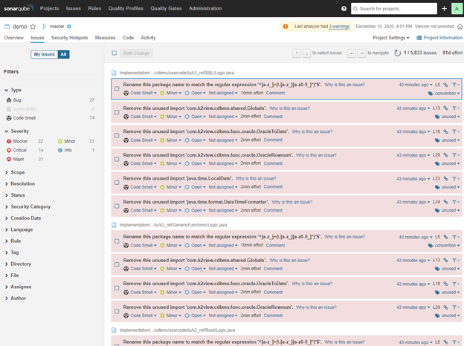Click the plus icon beside search
This screenshot has width=464, height=346.
(444, 8)
